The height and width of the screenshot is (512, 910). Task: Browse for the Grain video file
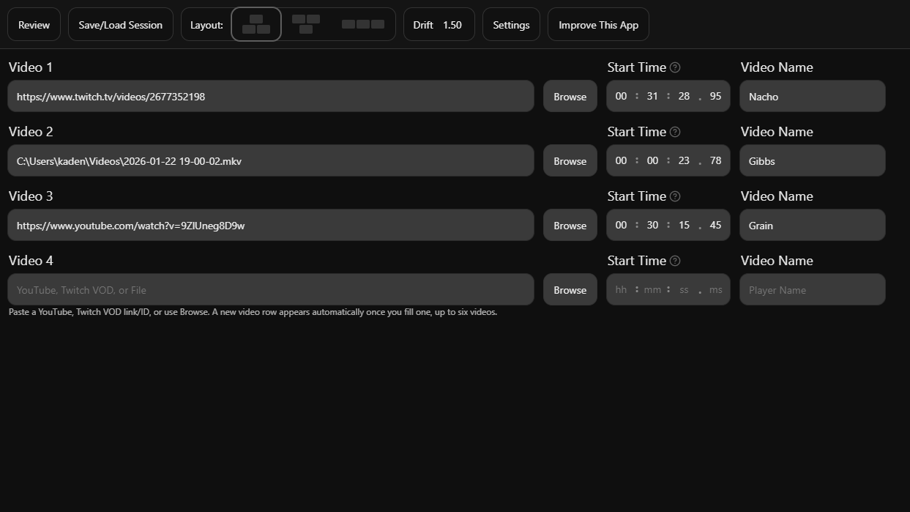(570, 225)
